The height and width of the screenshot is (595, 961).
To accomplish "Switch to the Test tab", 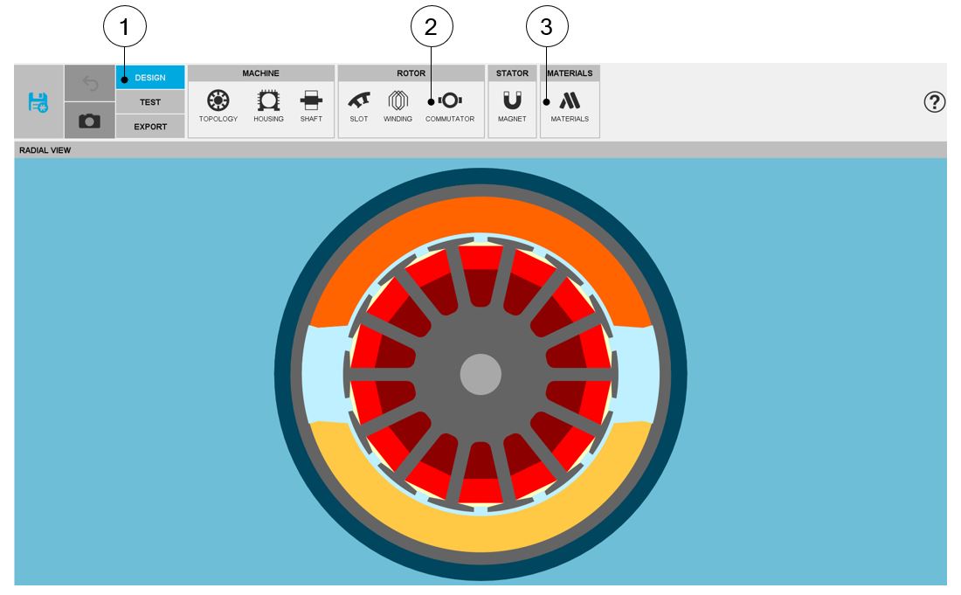I will [150, 102].
